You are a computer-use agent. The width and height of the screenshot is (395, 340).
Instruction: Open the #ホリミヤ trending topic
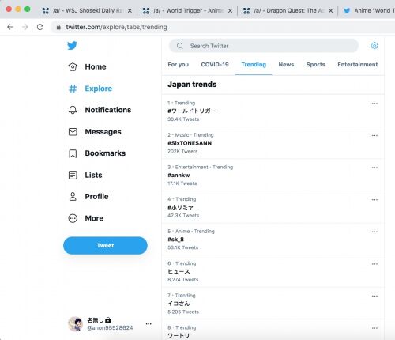coord(273,207)
